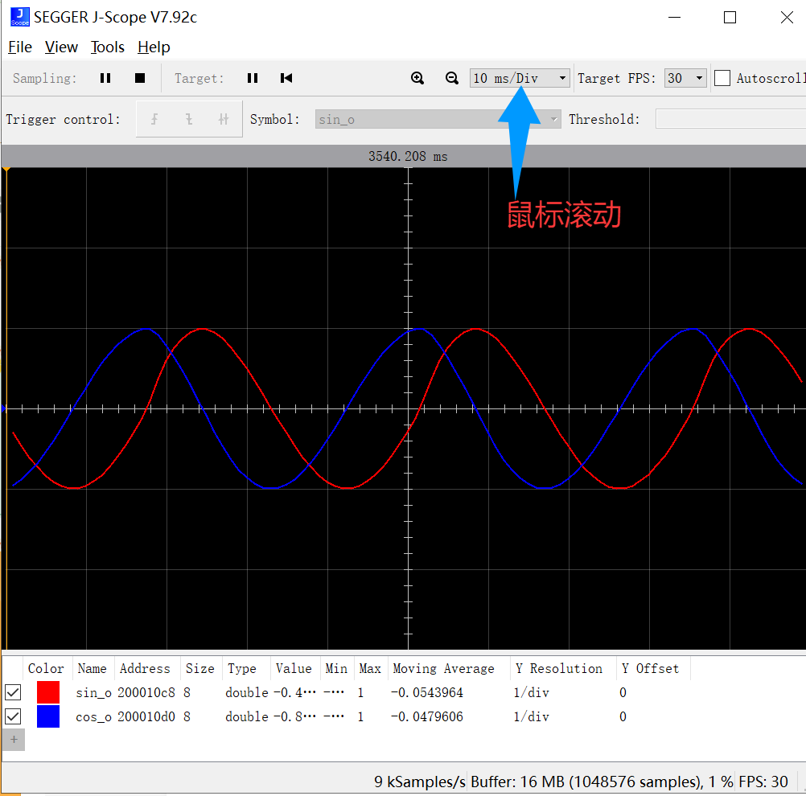The image size is (806, 796).
Task: Select the cos_o name cell
Action: click(93, 717)
